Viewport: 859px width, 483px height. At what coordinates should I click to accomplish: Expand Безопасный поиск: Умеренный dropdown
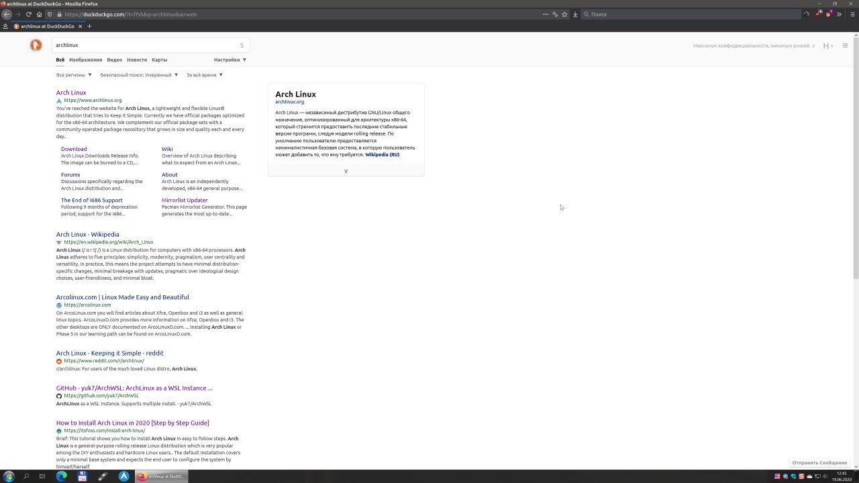click(x=139, y=75)
